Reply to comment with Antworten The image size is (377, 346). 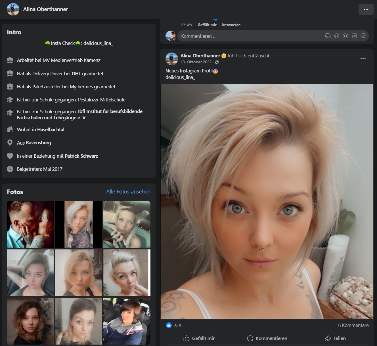[231, 25]
